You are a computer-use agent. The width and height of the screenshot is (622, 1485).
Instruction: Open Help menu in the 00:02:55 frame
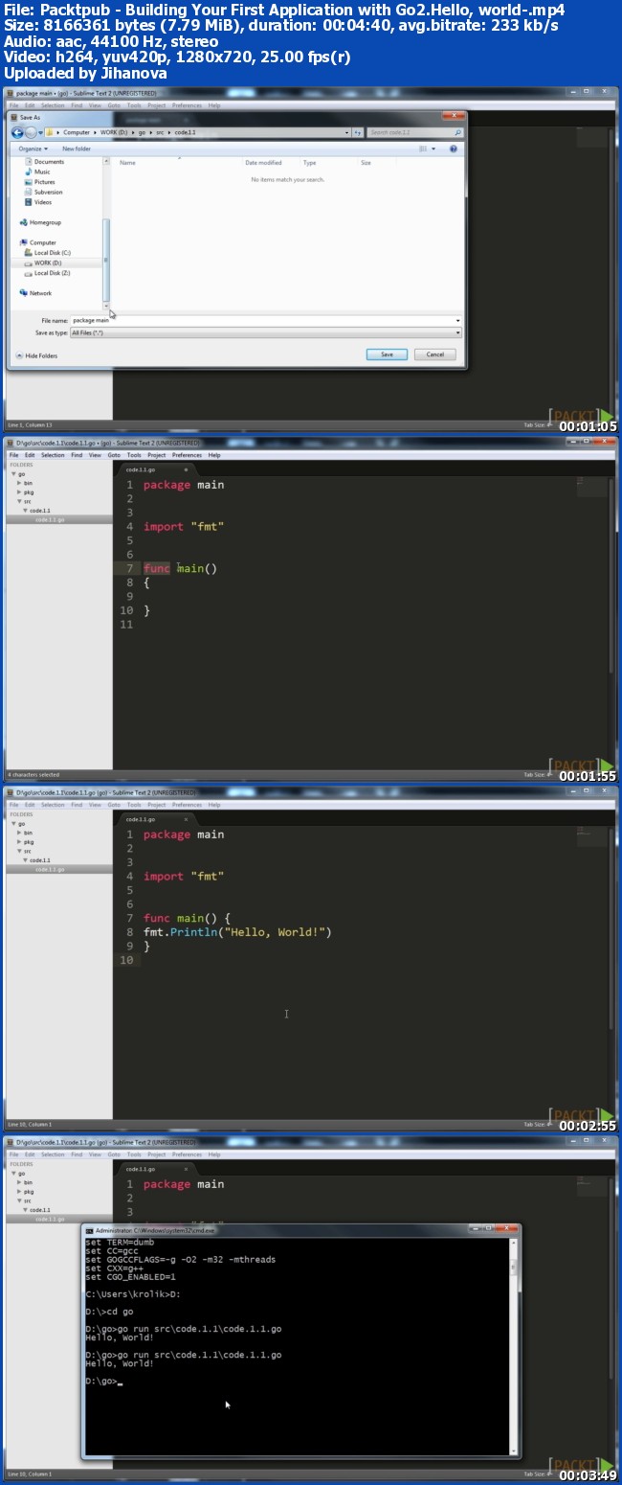(214, 805)
